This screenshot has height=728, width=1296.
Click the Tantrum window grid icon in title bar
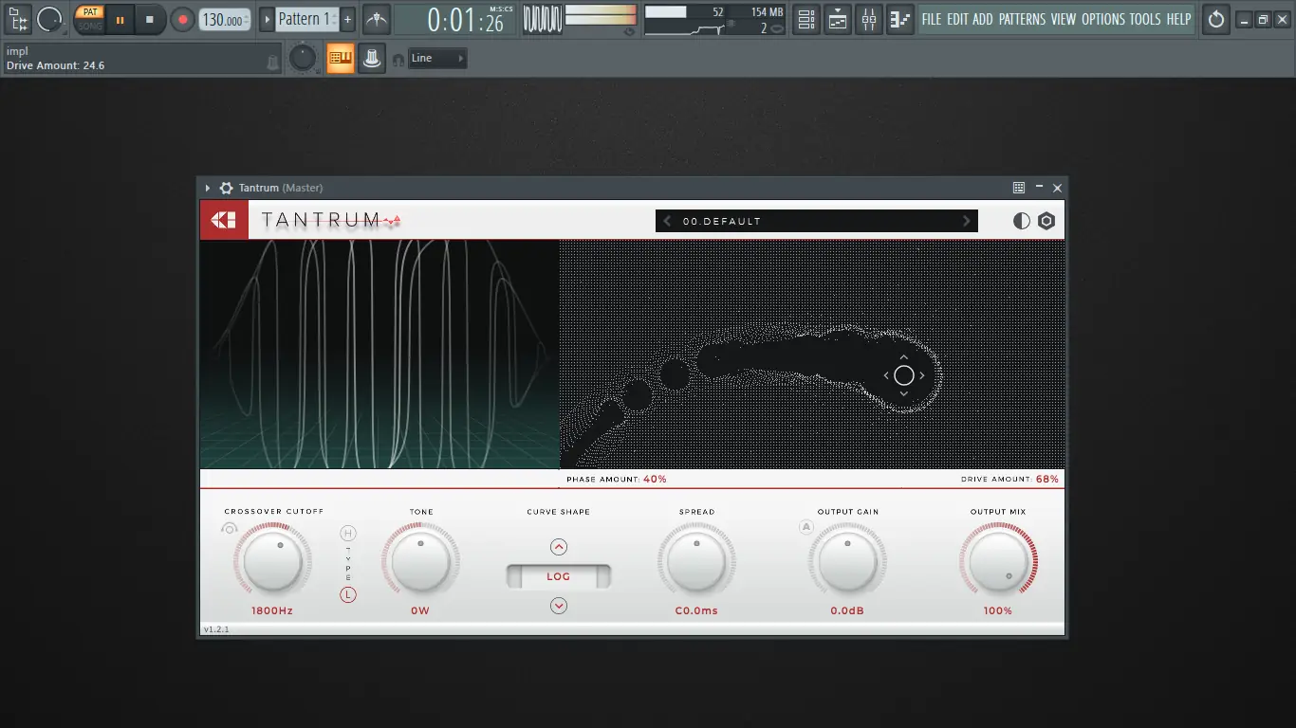click(1019, 188)
